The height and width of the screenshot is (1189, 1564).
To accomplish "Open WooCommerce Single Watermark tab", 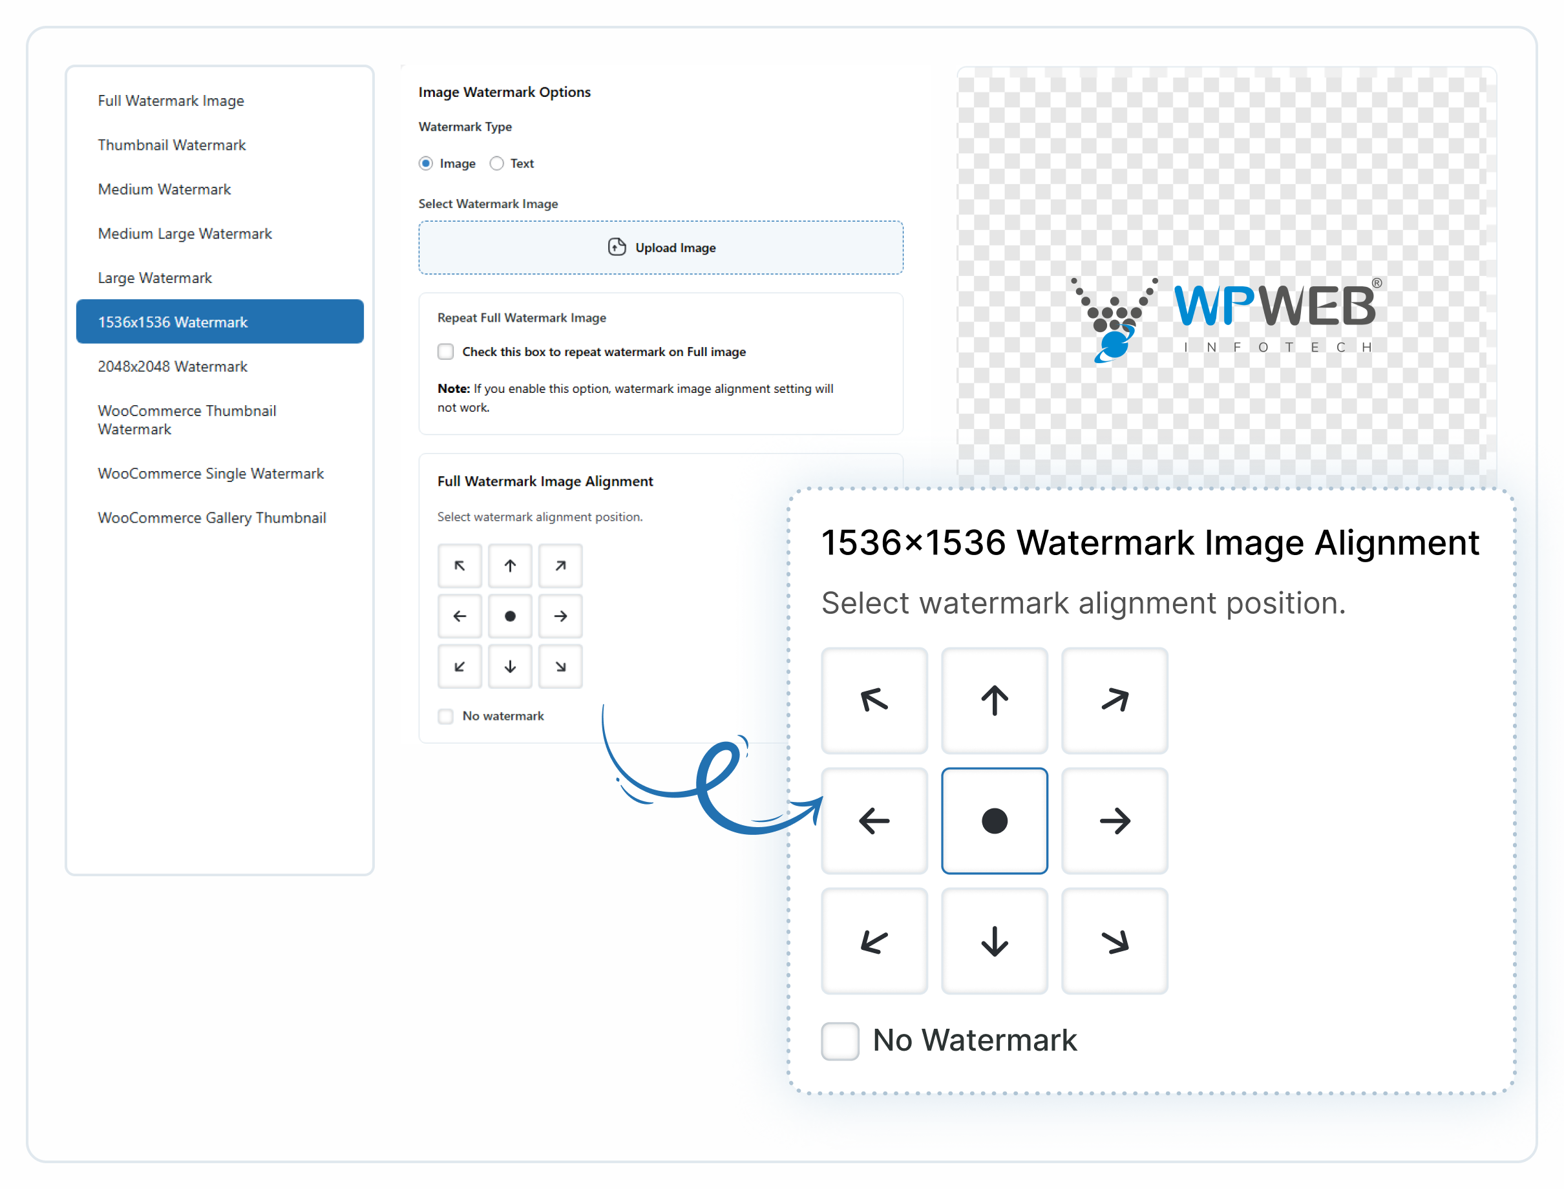I will 211,474.
